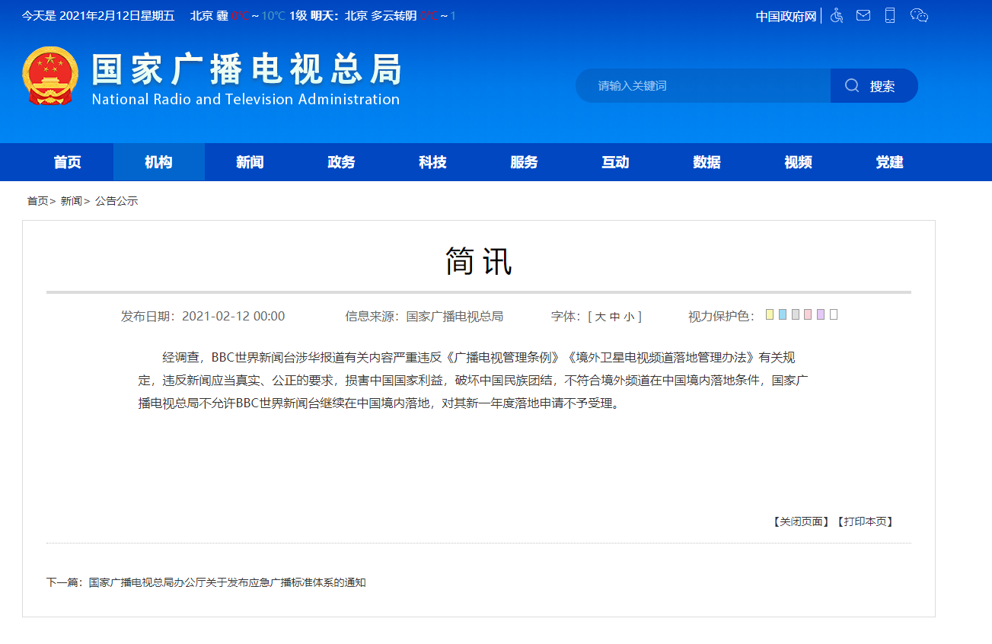This screenshot has height=644, width=992.
Task: Open next article about 应急广播标准体系
Action: [x=228, y=582]
